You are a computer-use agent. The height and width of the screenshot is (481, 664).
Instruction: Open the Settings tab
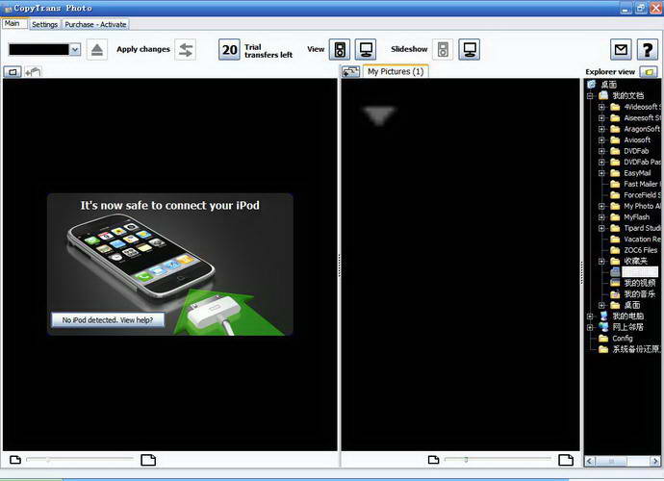coord(44,25)
